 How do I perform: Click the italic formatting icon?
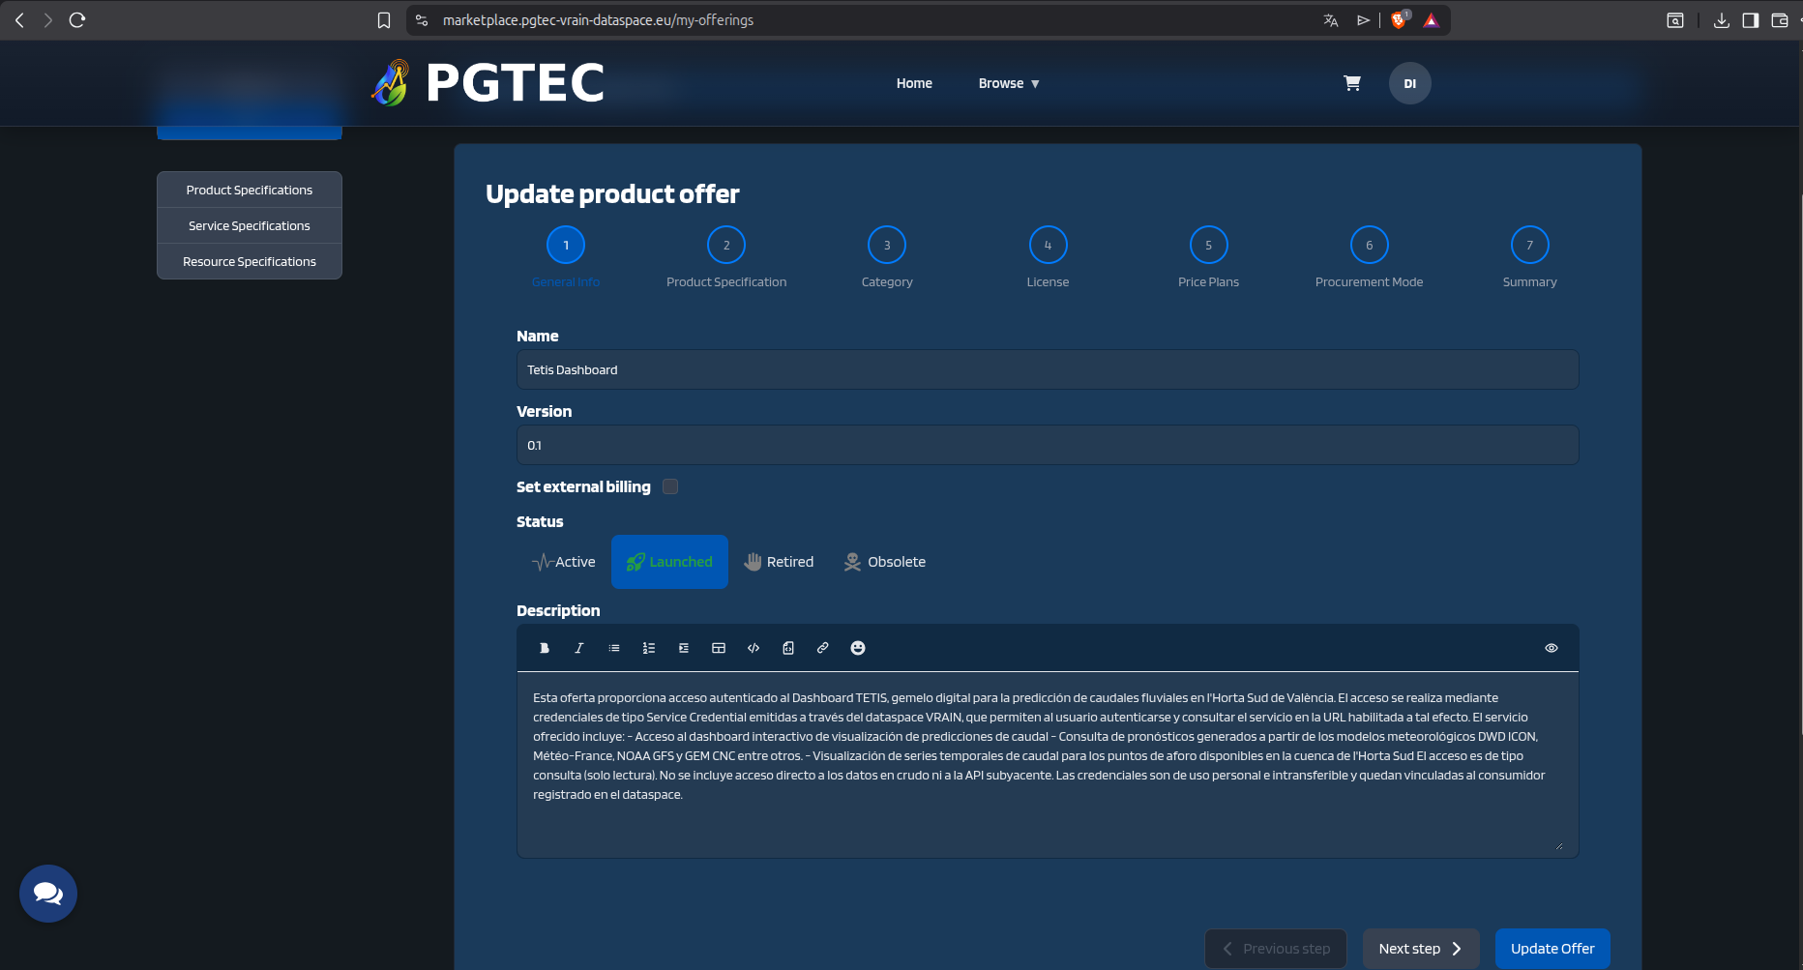click(579, 648)
